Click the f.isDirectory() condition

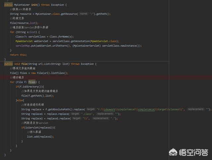(31, 87)
